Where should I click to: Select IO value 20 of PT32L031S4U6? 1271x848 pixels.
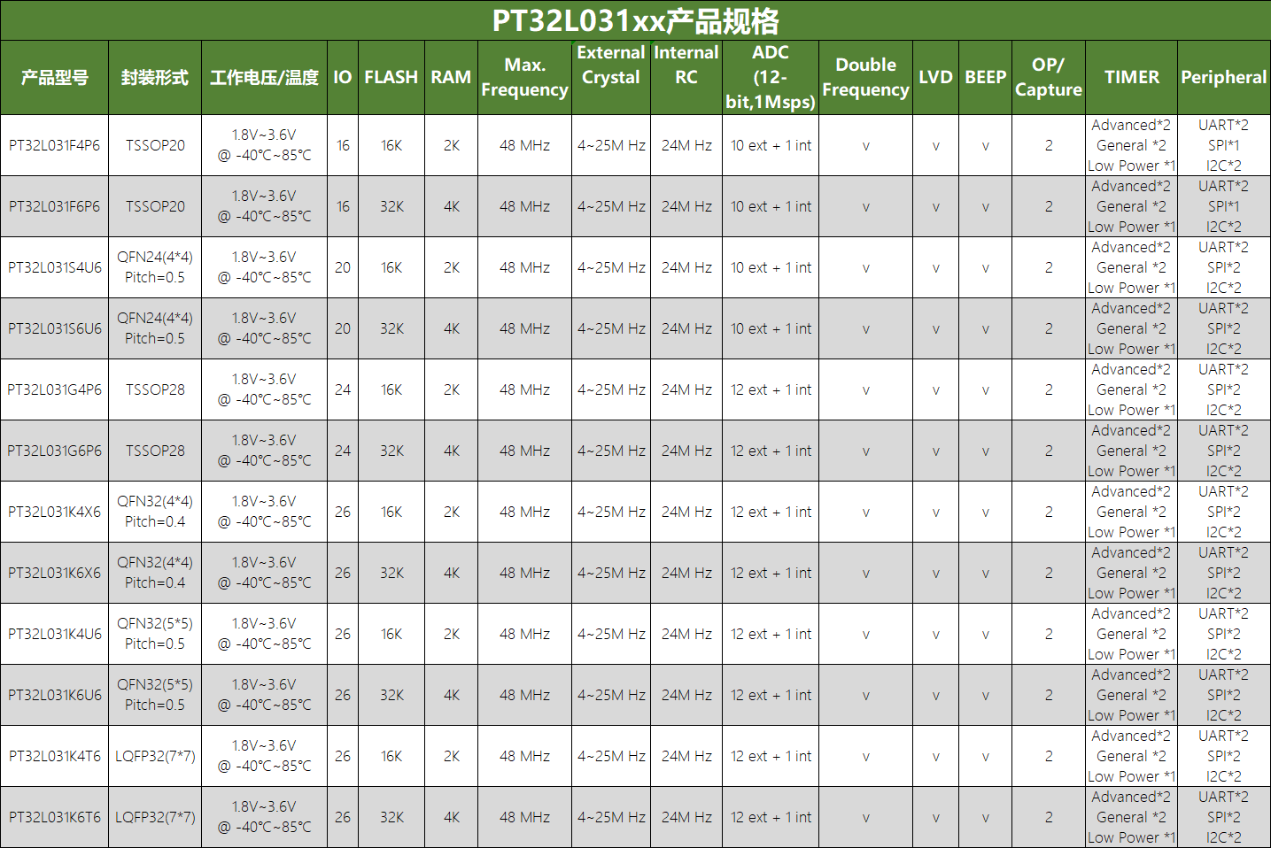(x=343, y=267)
